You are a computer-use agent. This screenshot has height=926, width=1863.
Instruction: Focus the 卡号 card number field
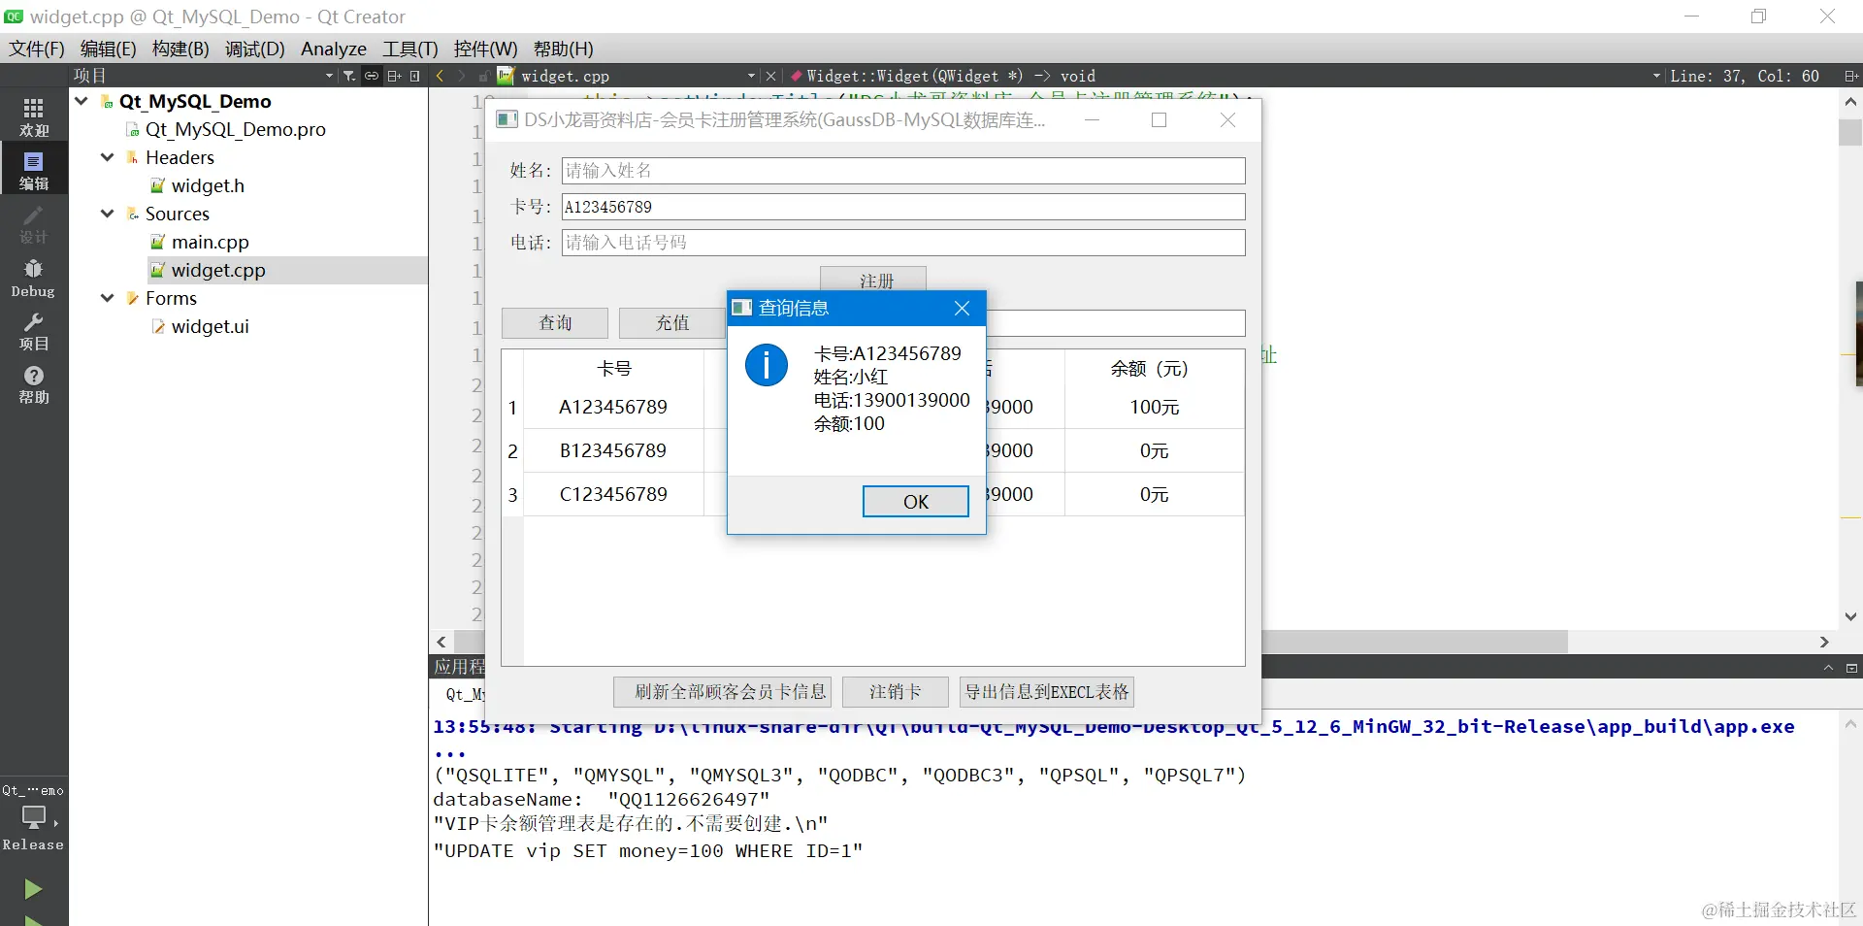point(903,207)
